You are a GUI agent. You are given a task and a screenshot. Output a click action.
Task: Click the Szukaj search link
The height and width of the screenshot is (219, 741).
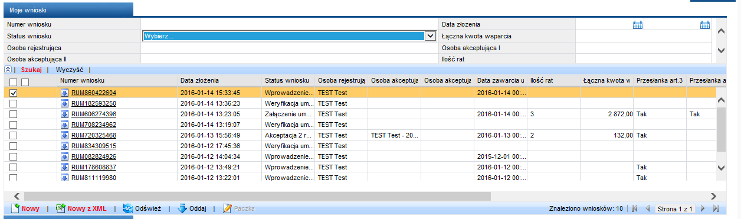(31, 69)
